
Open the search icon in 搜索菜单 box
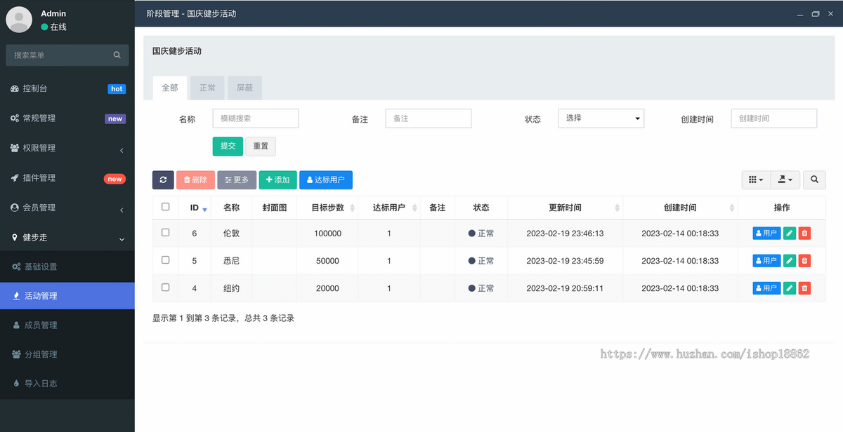pos(117,55)
